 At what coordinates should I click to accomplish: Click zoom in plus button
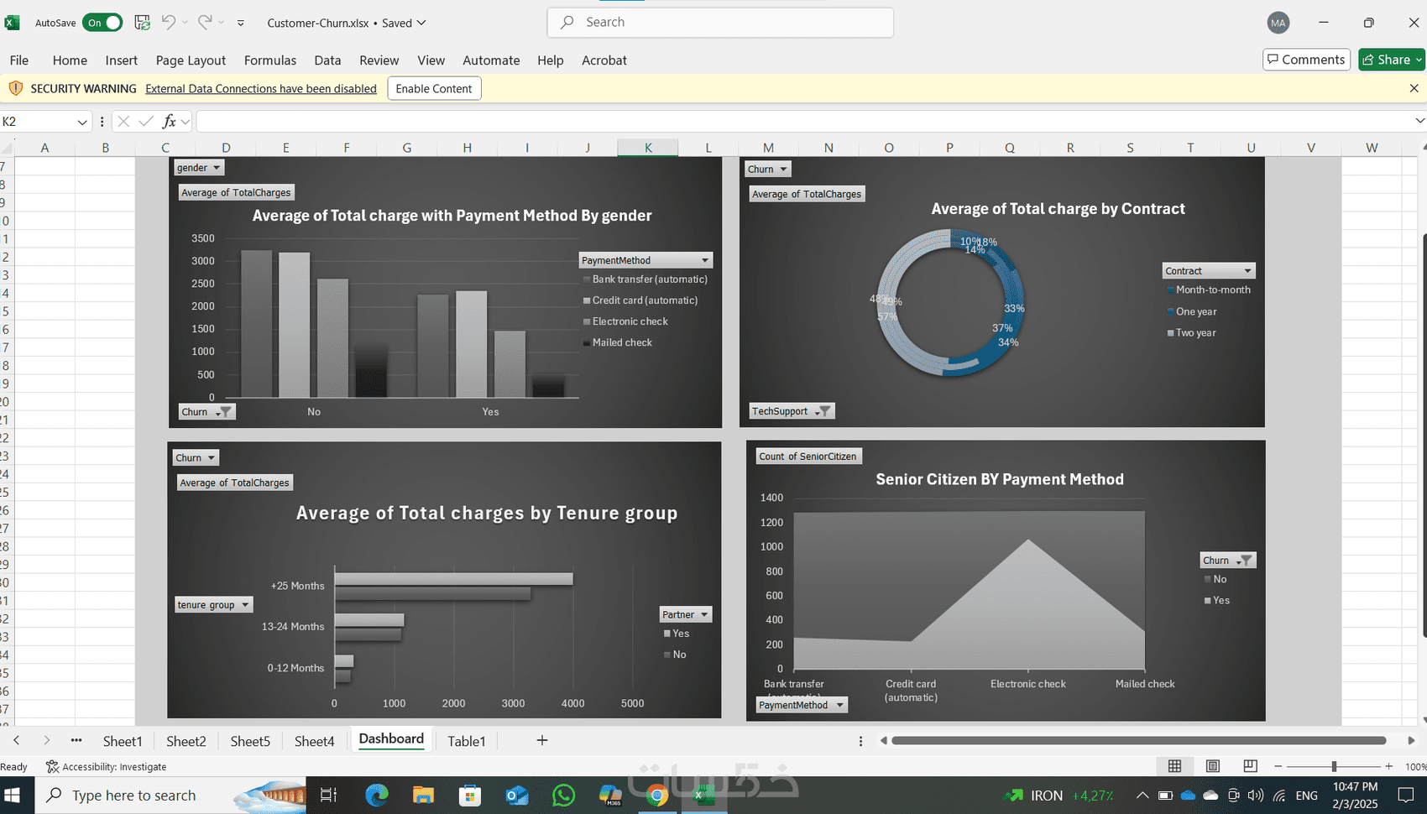[1389, 766]
